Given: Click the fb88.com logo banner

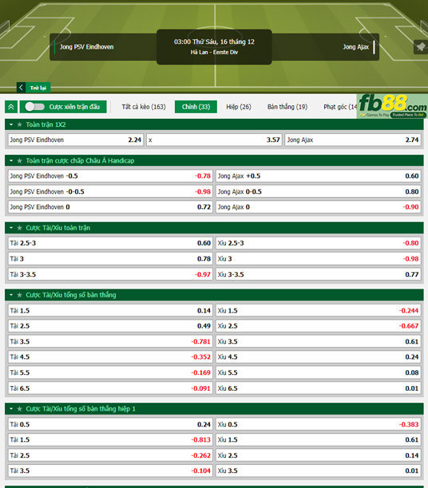Looking at the screenshot, I should coord(392,106).
